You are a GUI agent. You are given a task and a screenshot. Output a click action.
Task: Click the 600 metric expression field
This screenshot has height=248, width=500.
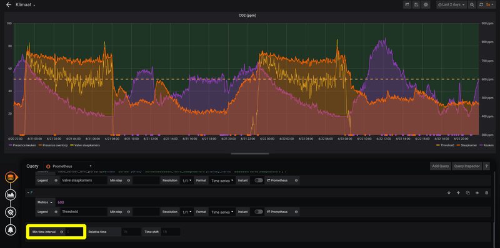coord(272,203)
